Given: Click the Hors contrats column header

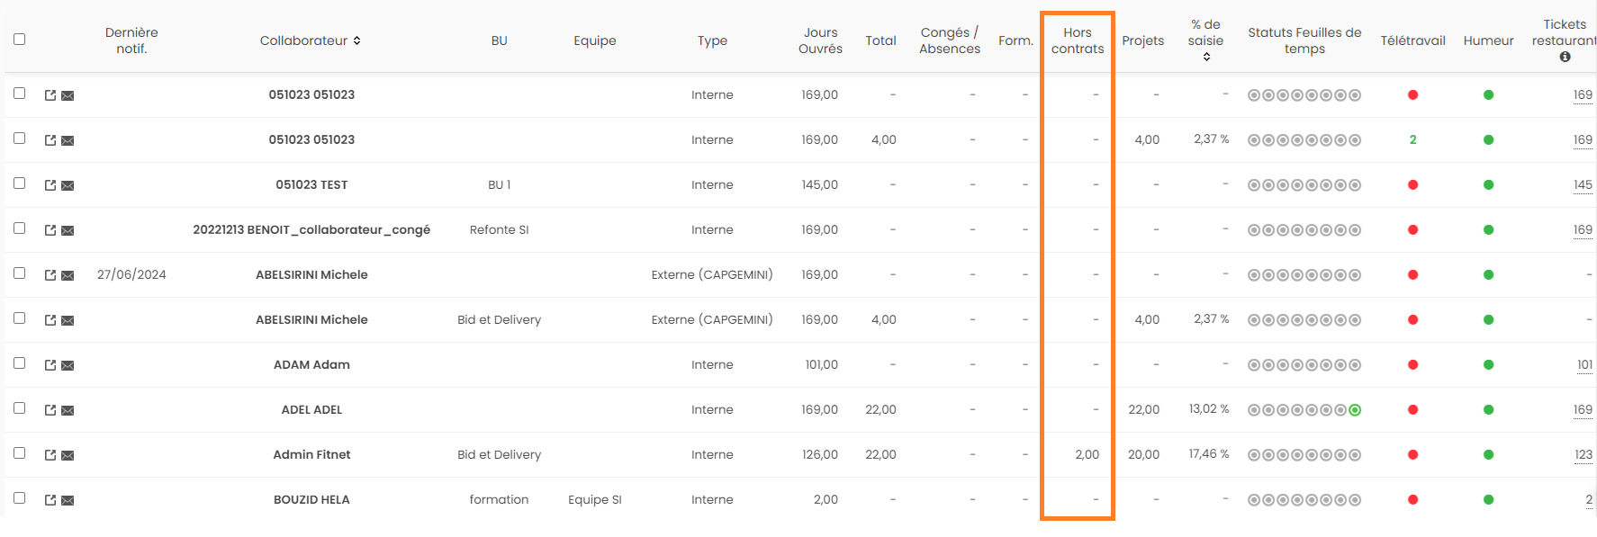Looking at the screenshot, I should (x=1077, y=40).
